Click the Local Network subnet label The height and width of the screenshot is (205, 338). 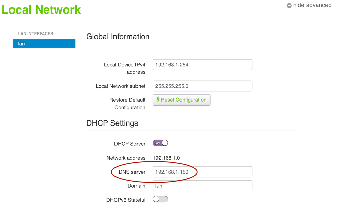click(120, 86)
